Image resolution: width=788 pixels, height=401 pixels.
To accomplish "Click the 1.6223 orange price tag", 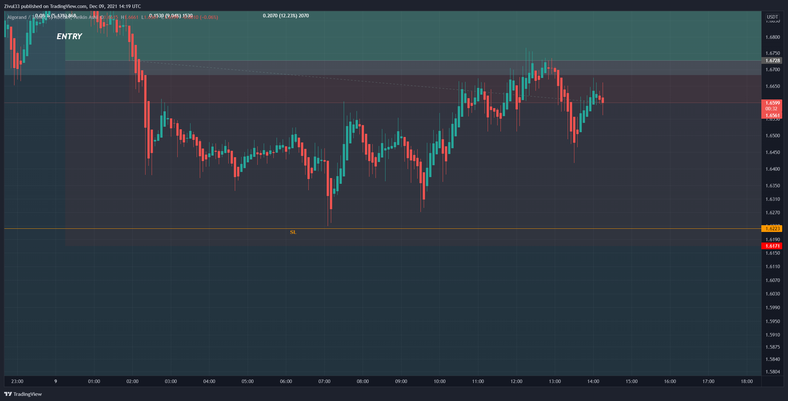I will (772, 229).
